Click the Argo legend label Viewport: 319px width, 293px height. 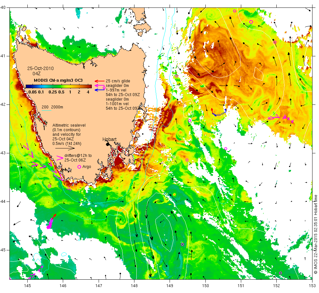coord(87,167)
